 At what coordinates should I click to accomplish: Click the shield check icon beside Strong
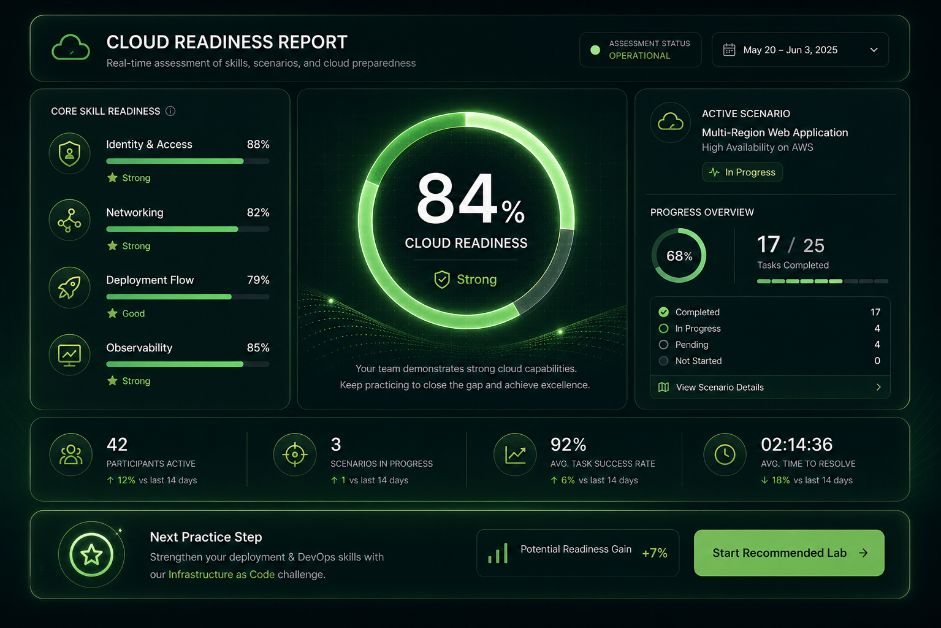[442, 280]
